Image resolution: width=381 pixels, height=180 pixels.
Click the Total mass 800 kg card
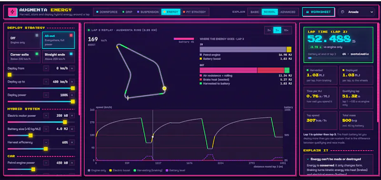coord(356,121)
